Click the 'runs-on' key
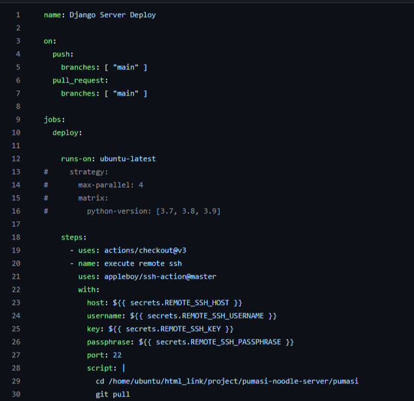Image resolution: width=414 pixels, height=401 pixels. [x=76, y=159]
